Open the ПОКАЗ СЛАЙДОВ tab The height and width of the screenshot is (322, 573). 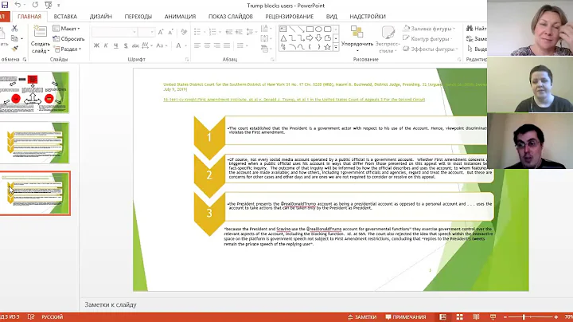click(x=231, y=17)
